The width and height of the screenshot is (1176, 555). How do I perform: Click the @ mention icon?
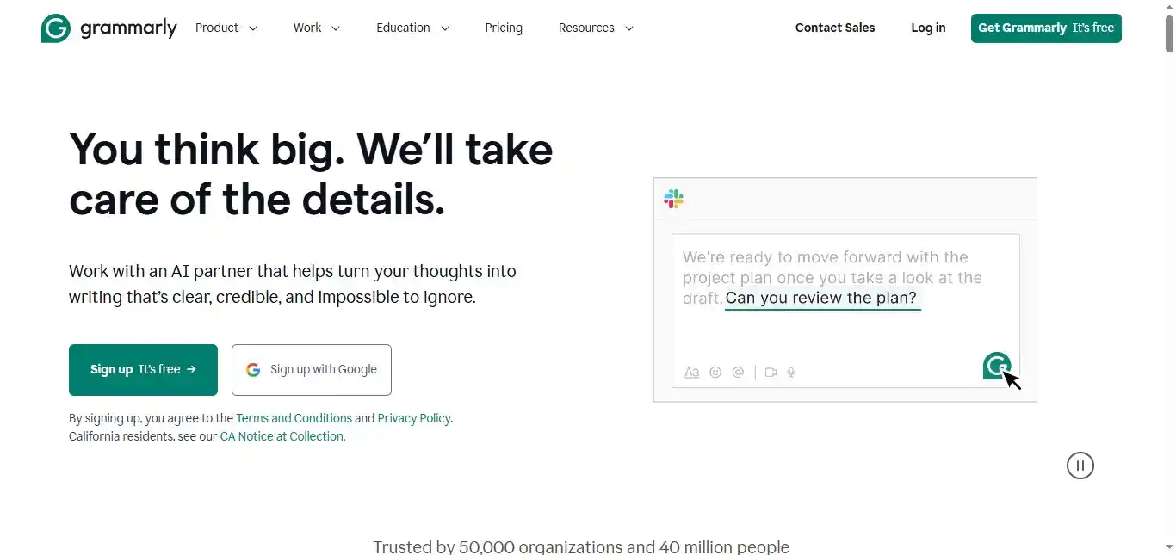738,373
